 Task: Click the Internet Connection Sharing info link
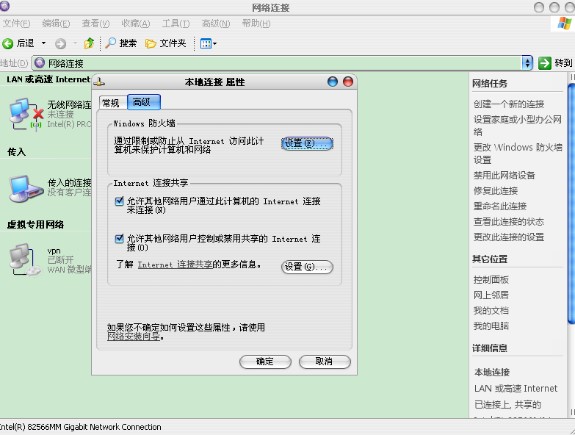175,265
